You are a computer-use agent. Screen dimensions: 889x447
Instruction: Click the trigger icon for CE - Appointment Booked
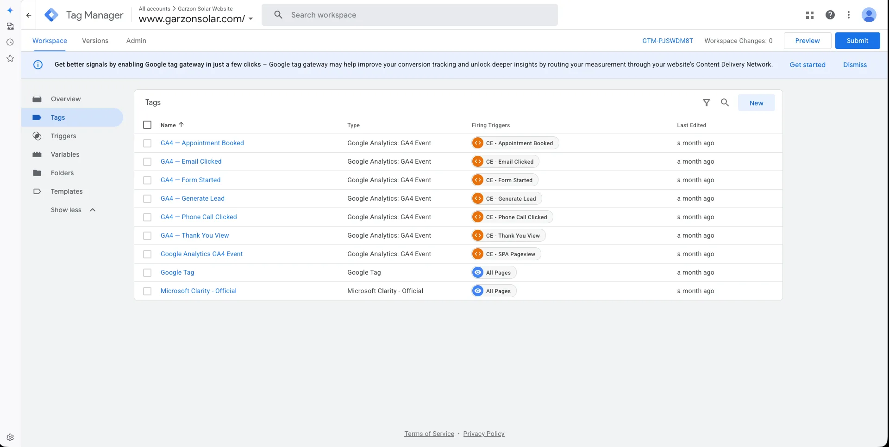pos(478,143)
